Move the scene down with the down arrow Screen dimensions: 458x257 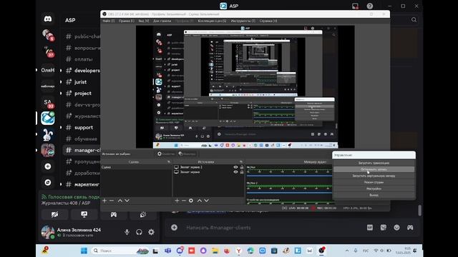tap(127, 201)
